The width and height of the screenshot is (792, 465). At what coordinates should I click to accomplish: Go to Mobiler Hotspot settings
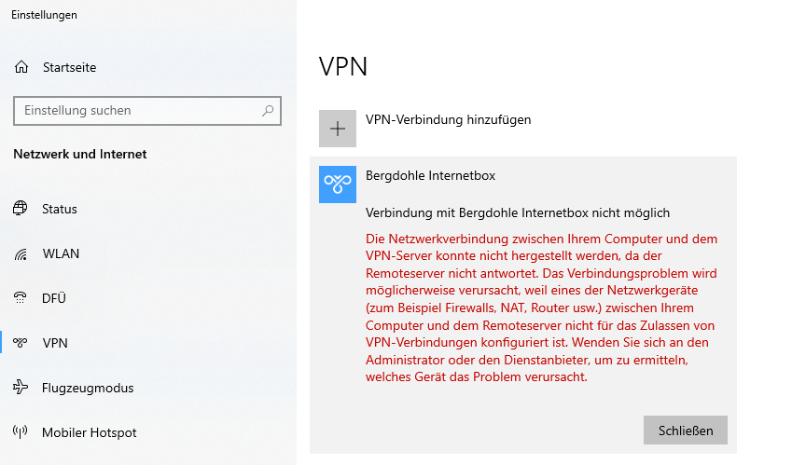[x=90, y=432]
